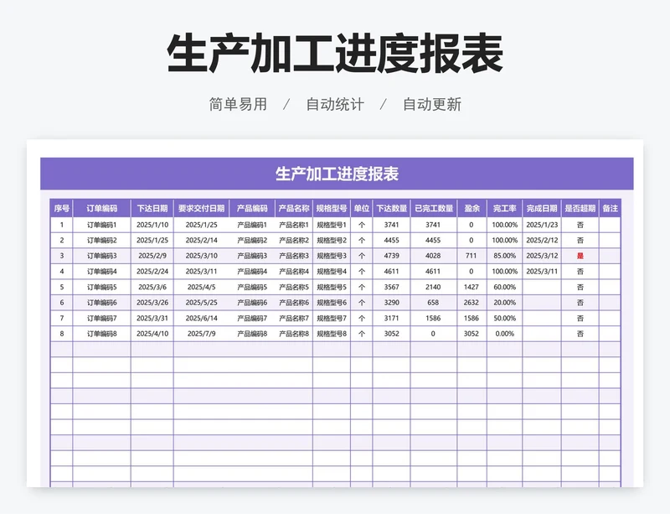Select the 产品编码 column header

(252, 209)
